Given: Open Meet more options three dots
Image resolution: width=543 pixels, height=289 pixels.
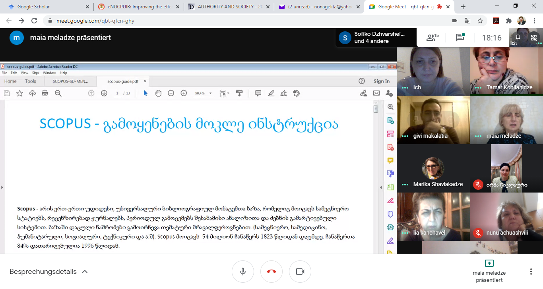Looking at the screenshot, I should [x=531, y=272].
